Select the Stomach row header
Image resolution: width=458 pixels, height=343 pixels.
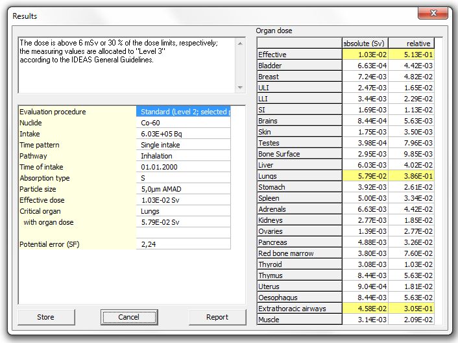pos(300,187)
